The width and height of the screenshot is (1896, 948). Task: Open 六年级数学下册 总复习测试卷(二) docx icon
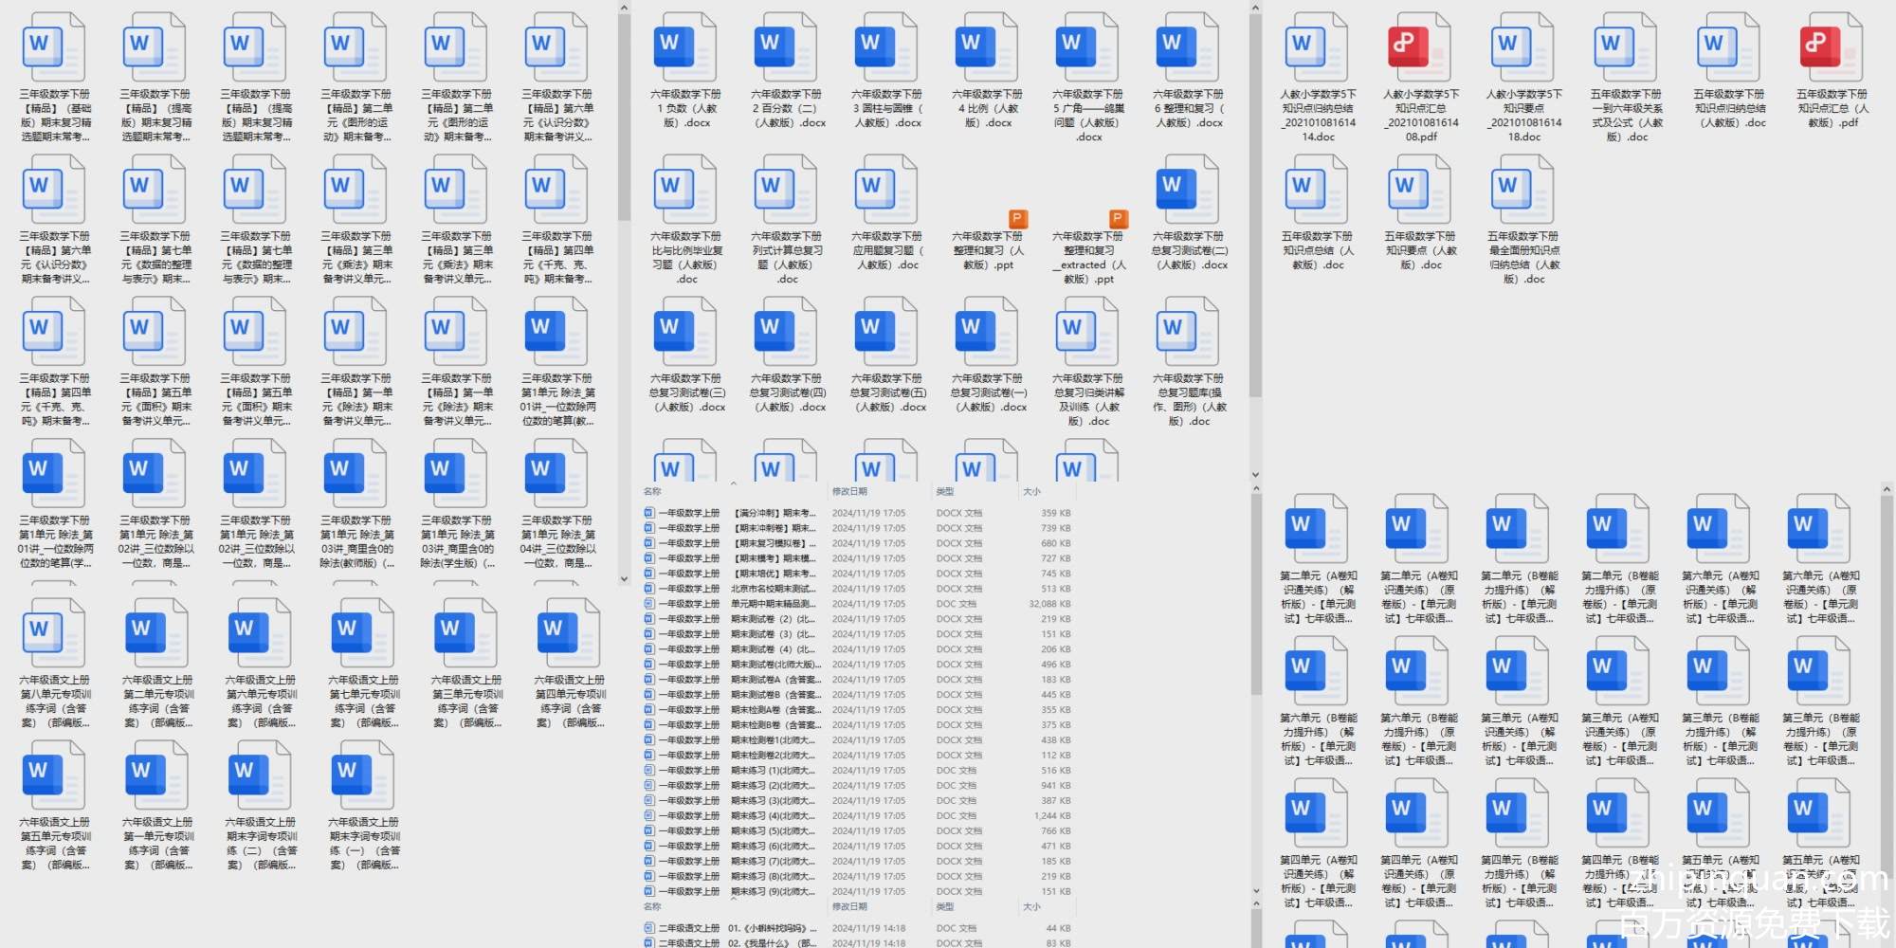tap(1189, 189)
